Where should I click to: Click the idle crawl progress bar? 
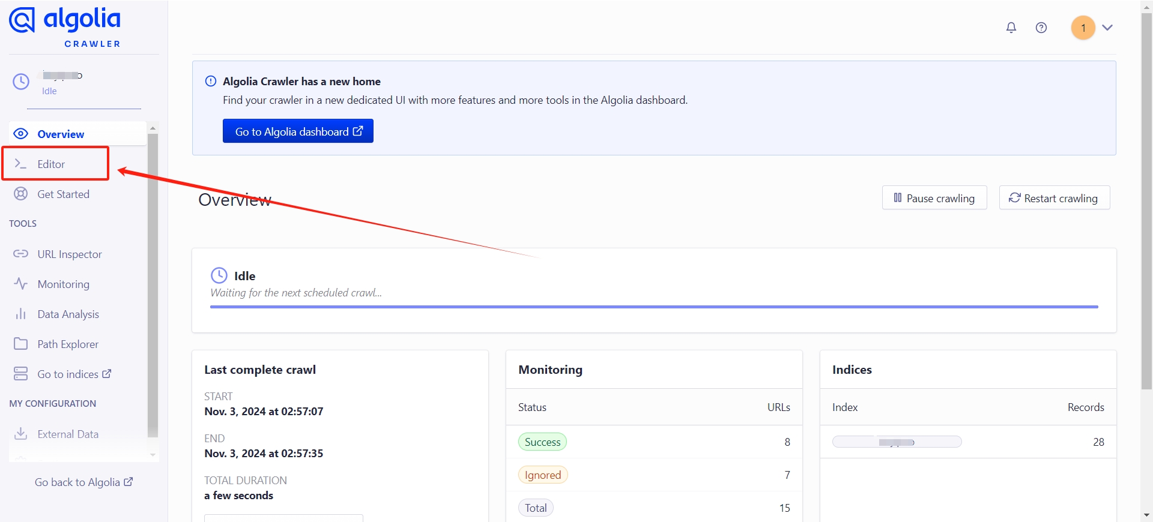[x=654, y=307]
